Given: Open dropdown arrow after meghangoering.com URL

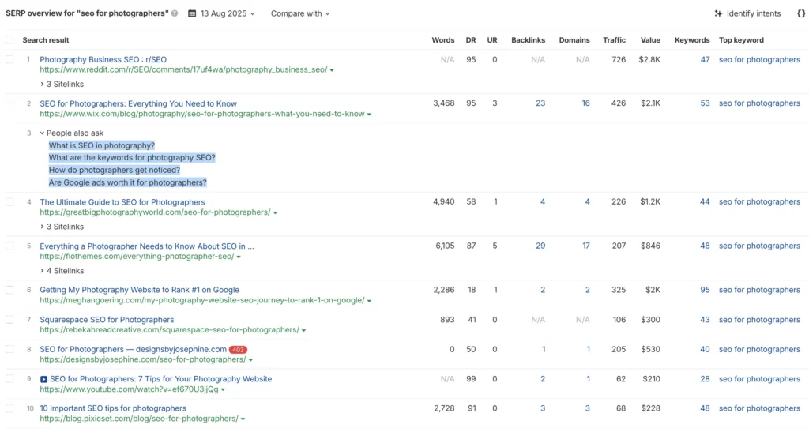Looking at the screenshot, I should (x=369, y=301).
